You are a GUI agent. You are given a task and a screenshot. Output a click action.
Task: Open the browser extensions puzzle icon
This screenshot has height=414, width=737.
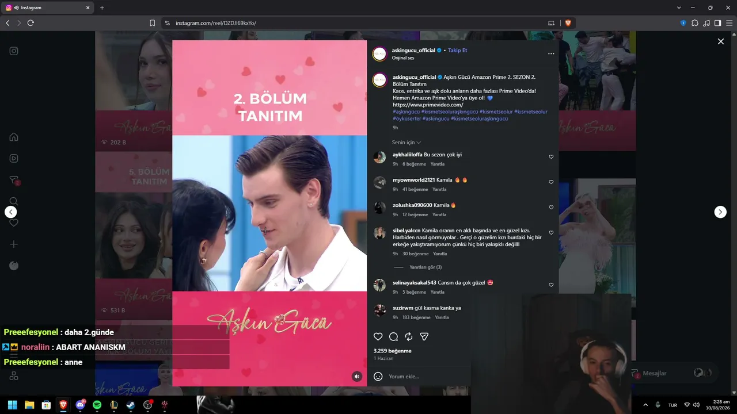coord(695,23)
